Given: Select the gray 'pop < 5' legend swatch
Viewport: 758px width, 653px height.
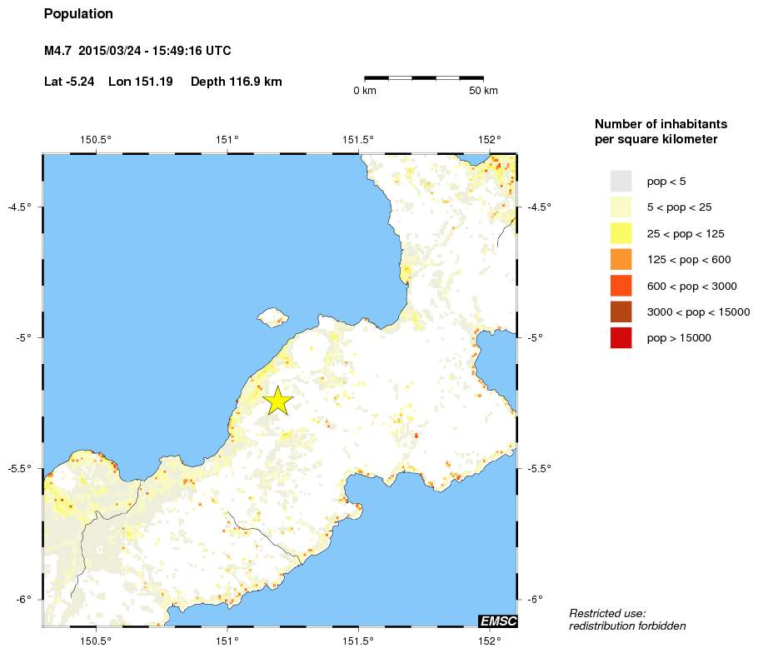Looking at the screenshot, I should tap(621, 181).
